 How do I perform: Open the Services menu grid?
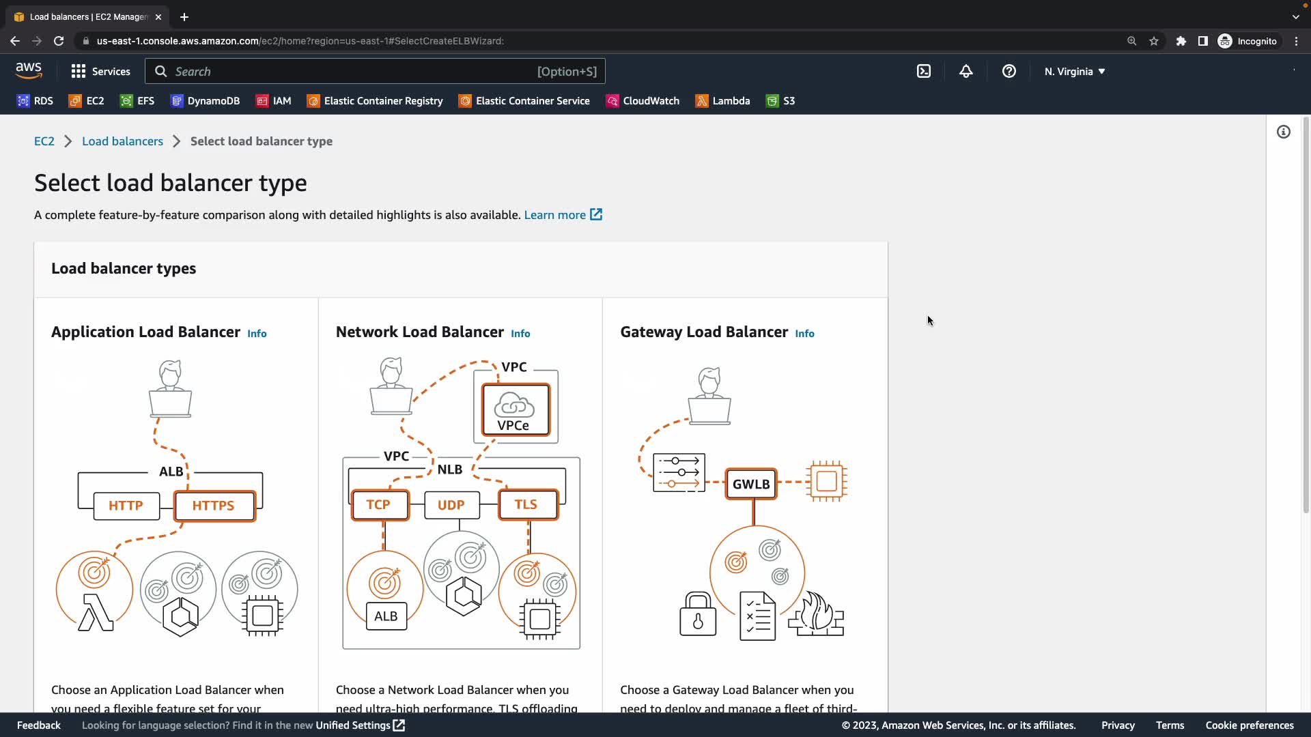click(x=100, y=72)
